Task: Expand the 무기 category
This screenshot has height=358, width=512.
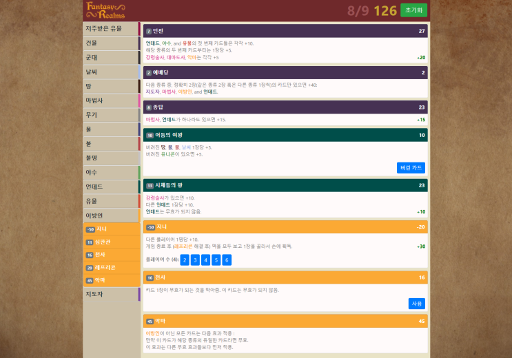Action: tap(112, 115)
